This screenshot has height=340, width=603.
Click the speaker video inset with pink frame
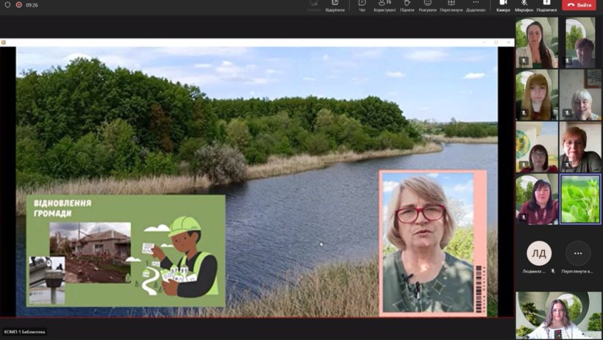click(432, 243)
